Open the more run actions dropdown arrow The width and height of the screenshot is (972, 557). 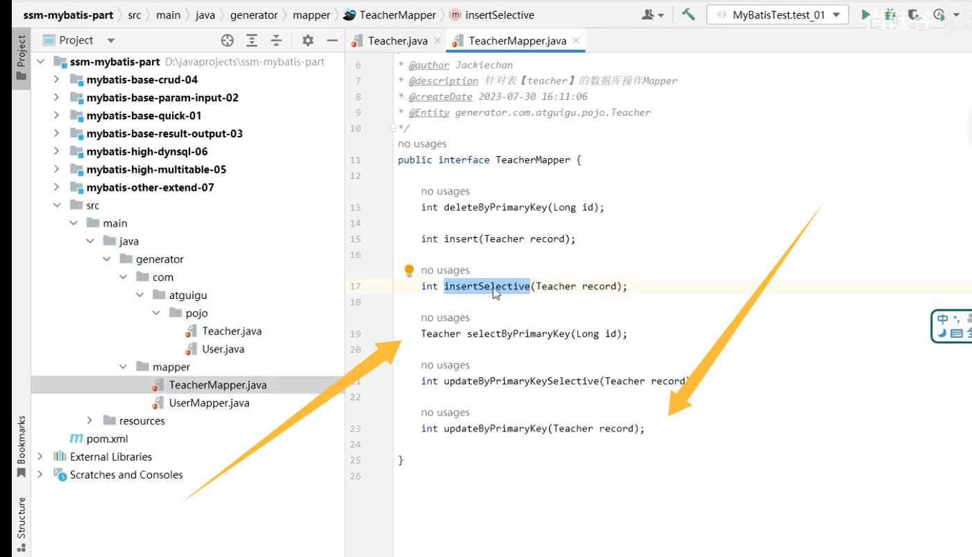click(957, 15)
